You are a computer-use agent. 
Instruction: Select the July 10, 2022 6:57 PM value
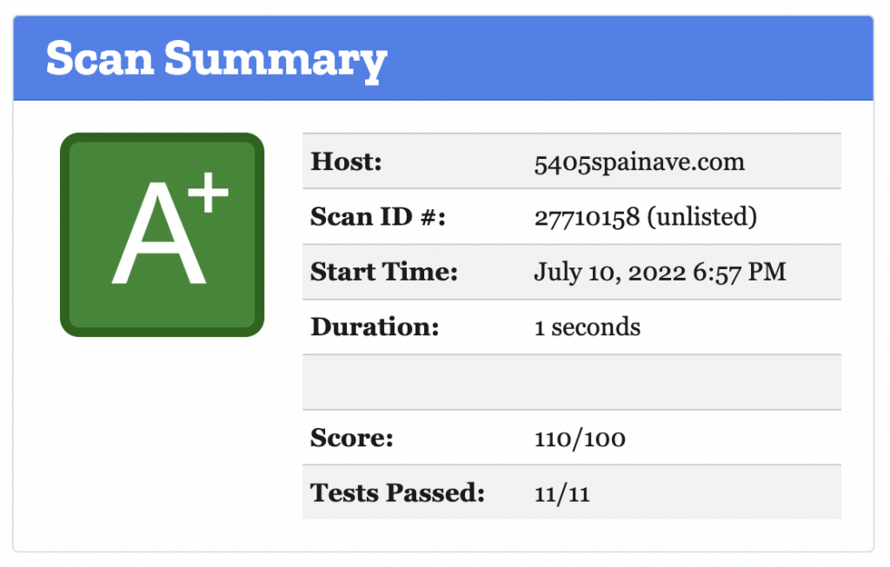pos(661,272)
